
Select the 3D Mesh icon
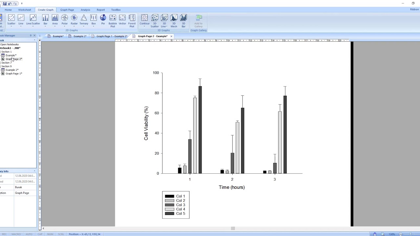(174, 18)
